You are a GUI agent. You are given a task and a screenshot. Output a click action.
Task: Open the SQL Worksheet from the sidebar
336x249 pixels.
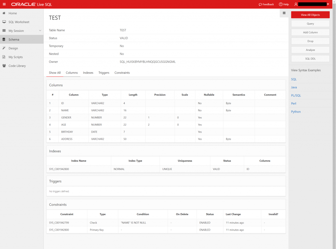point(18,22)
